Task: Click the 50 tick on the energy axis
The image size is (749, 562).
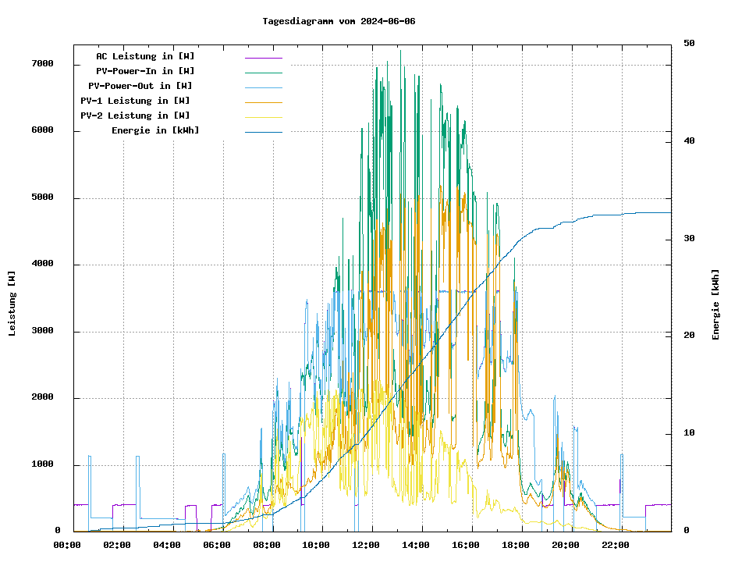Action: pos(690,44)
